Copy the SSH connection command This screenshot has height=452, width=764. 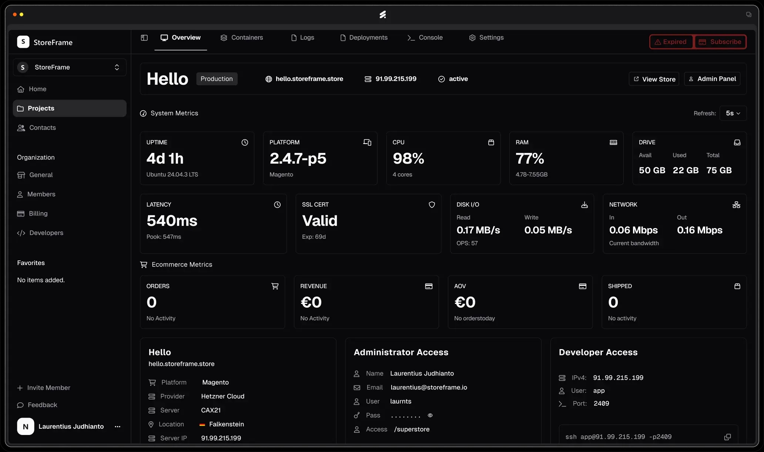[727, 437]
